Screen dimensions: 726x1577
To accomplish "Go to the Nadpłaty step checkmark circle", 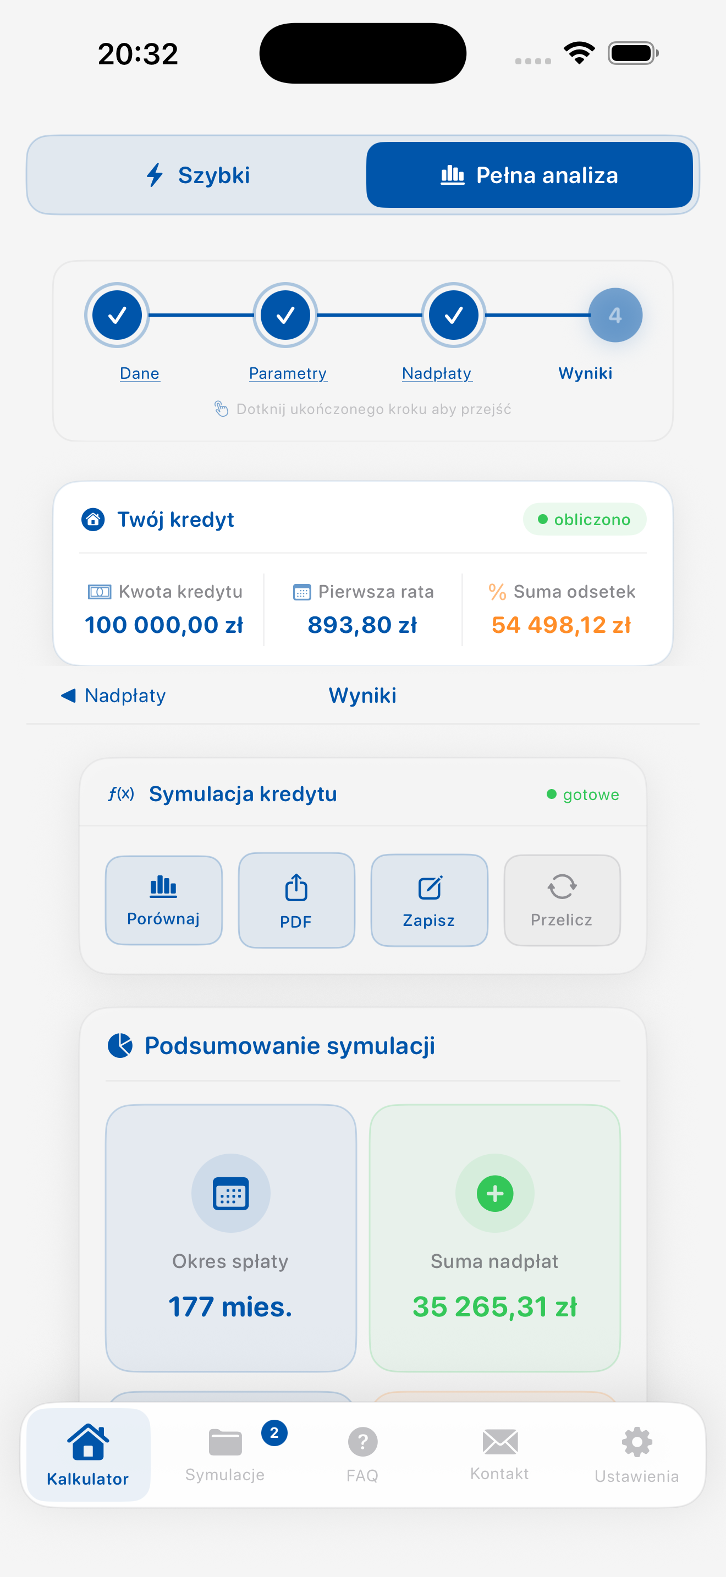I will pyautogui.click(x=454, y=315).
